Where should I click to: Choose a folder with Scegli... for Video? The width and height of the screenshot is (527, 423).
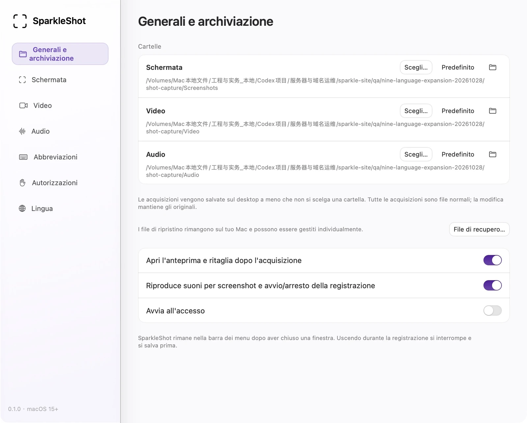tap(416, 111)
